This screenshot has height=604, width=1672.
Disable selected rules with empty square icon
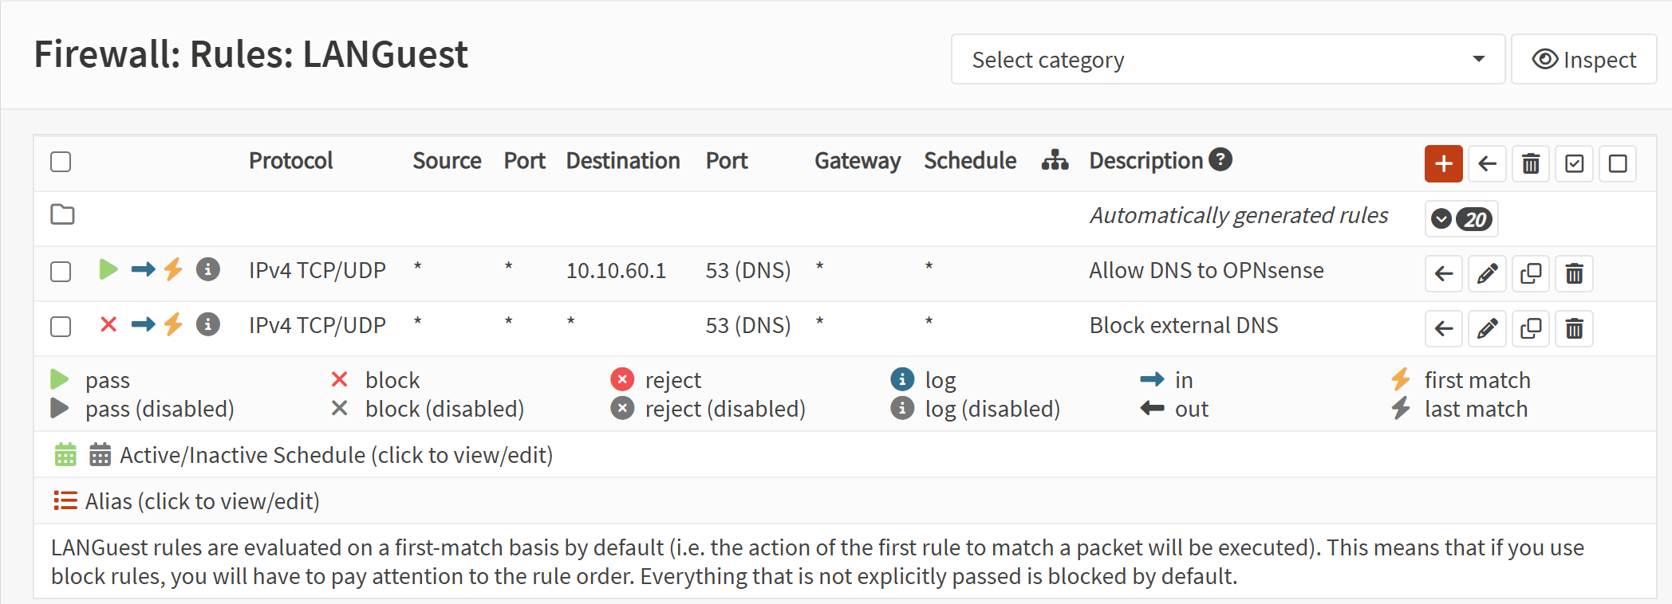point(1618,163)
